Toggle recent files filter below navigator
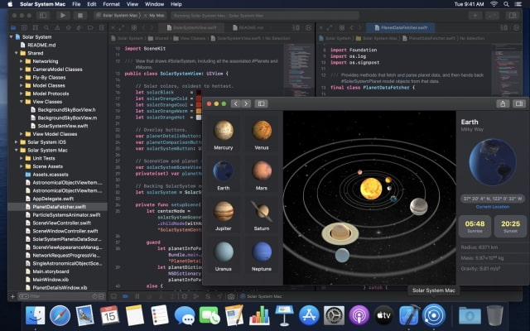Viewport: 530px width, 331px height. [x=95, y=296]
